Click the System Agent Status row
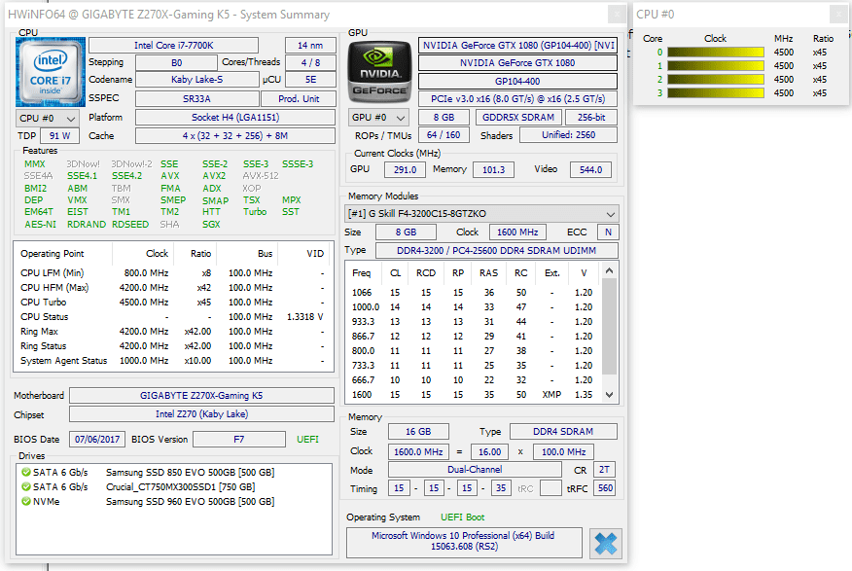Screen dimensions: 852x571 173,361
